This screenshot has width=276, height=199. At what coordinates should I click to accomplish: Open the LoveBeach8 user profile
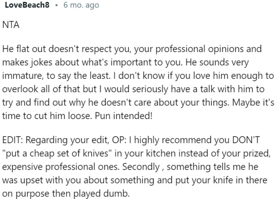pos(27,6)
